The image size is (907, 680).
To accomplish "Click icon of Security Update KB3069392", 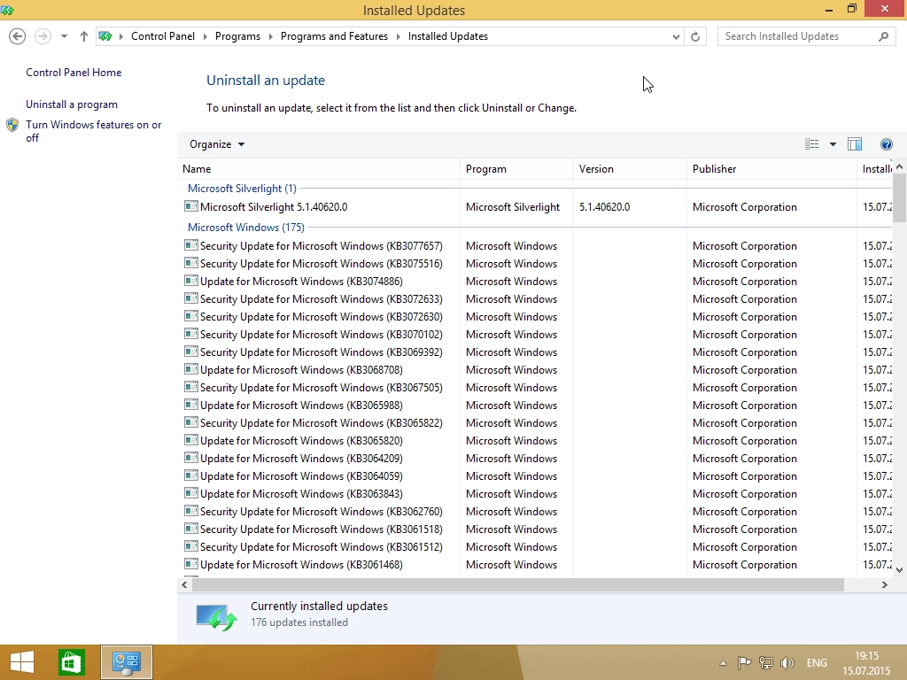I will 191,352.
